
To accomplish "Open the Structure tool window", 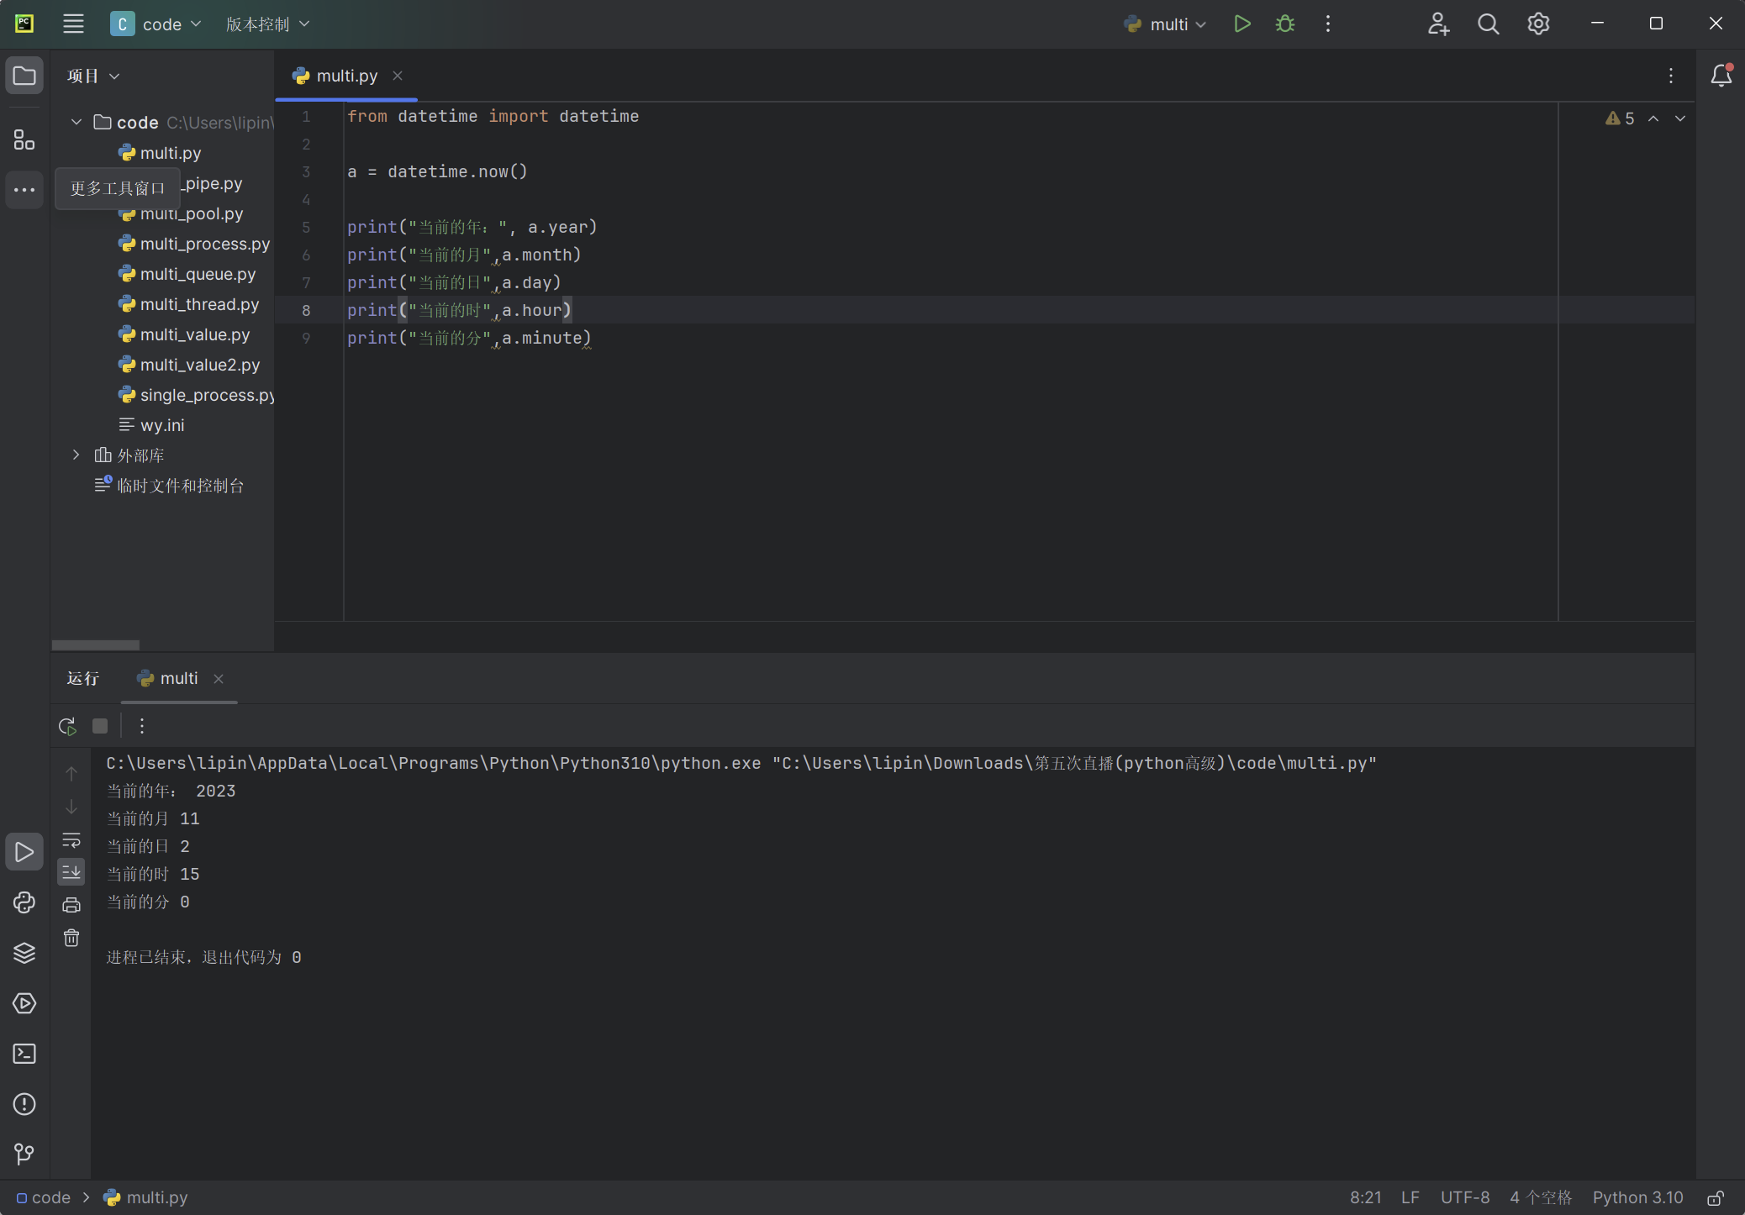I will 24,139.
